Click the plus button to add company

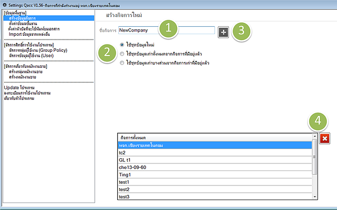tap(223, 32)
